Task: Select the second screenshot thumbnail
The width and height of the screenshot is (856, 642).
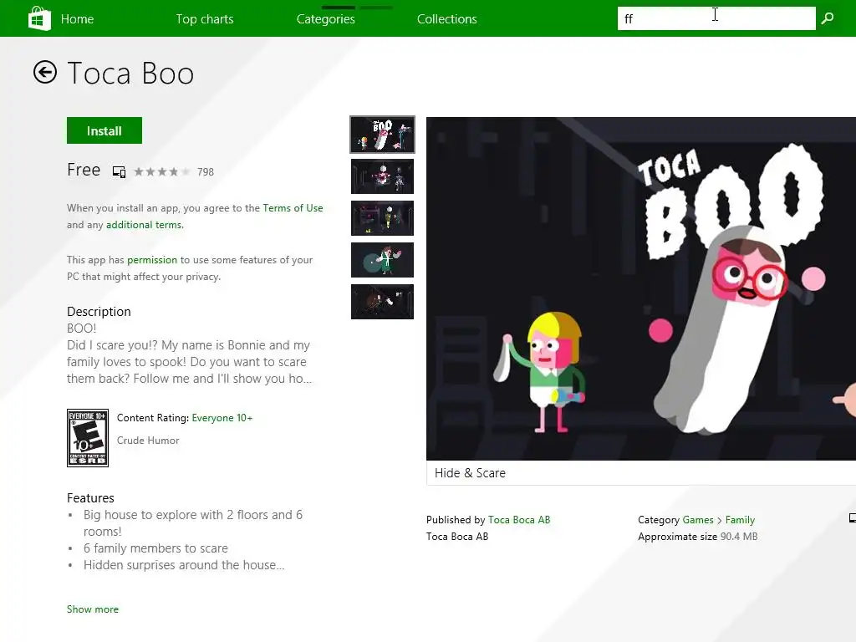Action: (382, 176)
